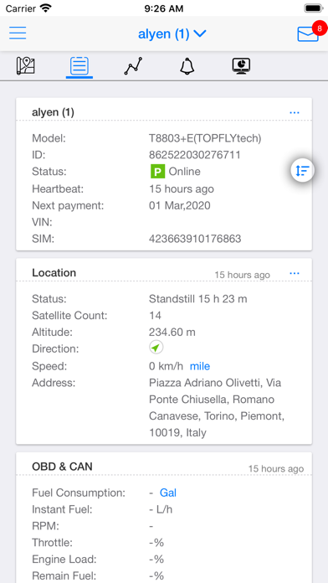Screen dimensions: 328x583
Task: Open more options for alyen (1) card
Action: click(x=295, y=112)
